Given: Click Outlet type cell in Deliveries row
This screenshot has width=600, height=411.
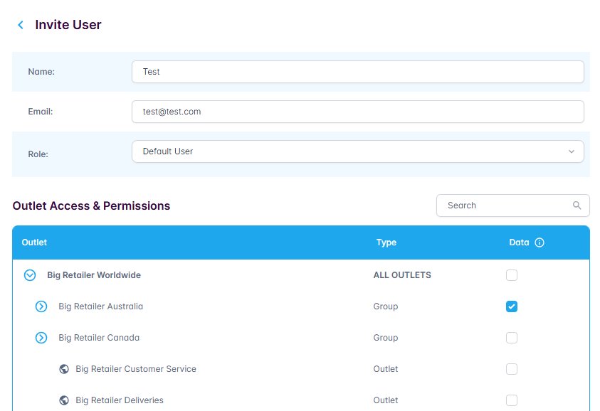Looking at the screenshot, I should tap(386, 400).
